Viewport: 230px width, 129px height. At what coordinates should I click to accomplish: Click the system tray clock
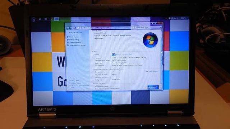coord(184,18)
